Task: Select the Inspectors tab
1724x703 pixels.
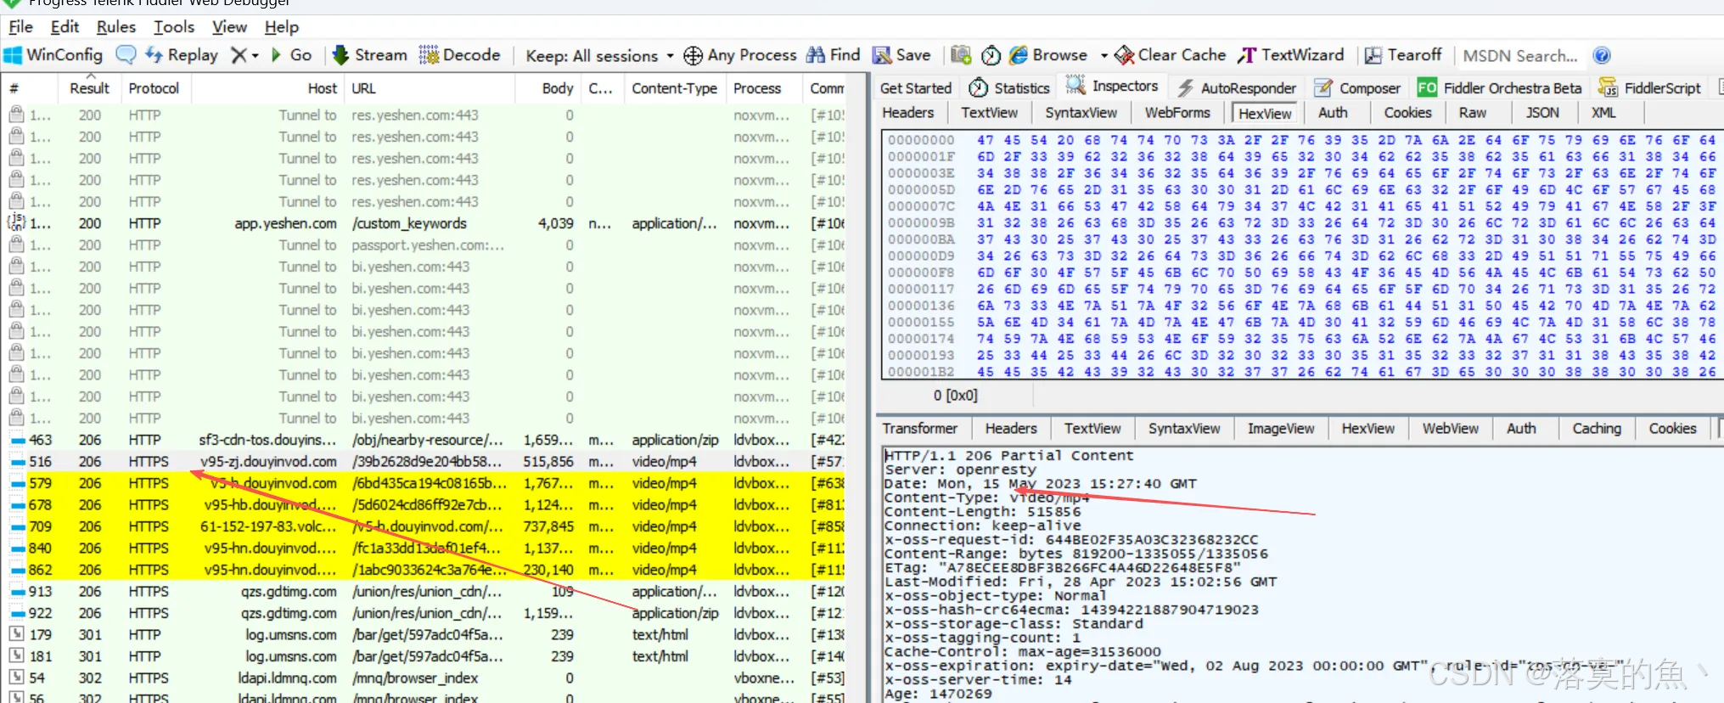Action: [1112, 87]
